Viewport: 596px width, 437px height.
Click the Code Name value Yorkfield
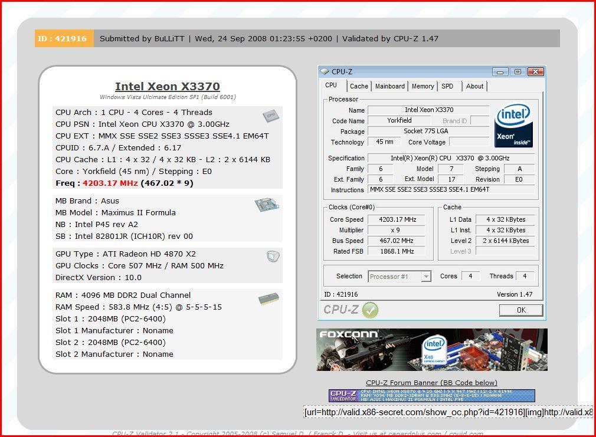pyautogui.click(x=399, y=120)
